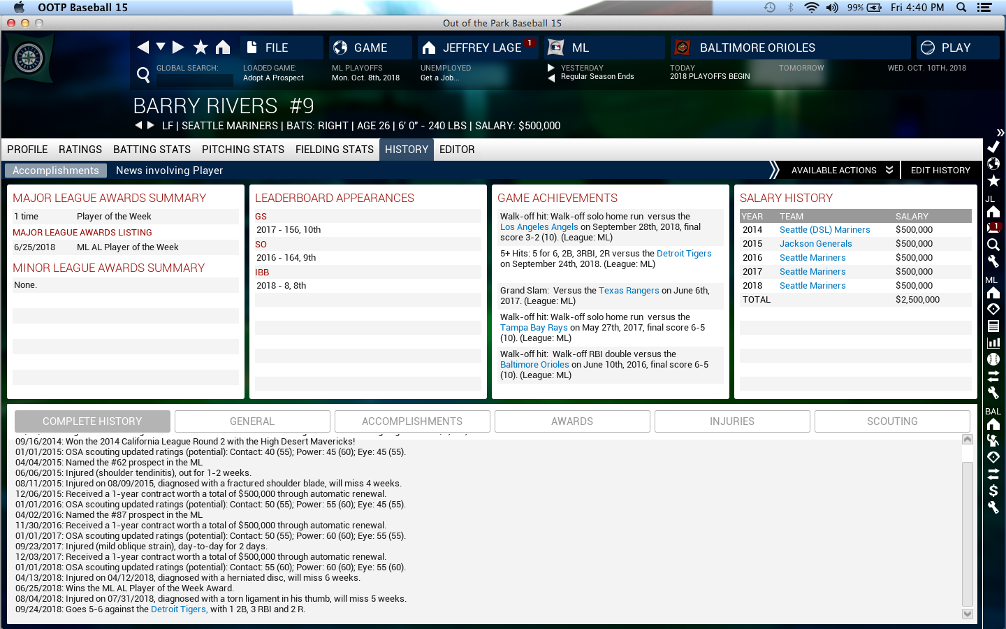1006x629 pixels.
Task: Filter history log by General
Action: click(x=252, y=421)
